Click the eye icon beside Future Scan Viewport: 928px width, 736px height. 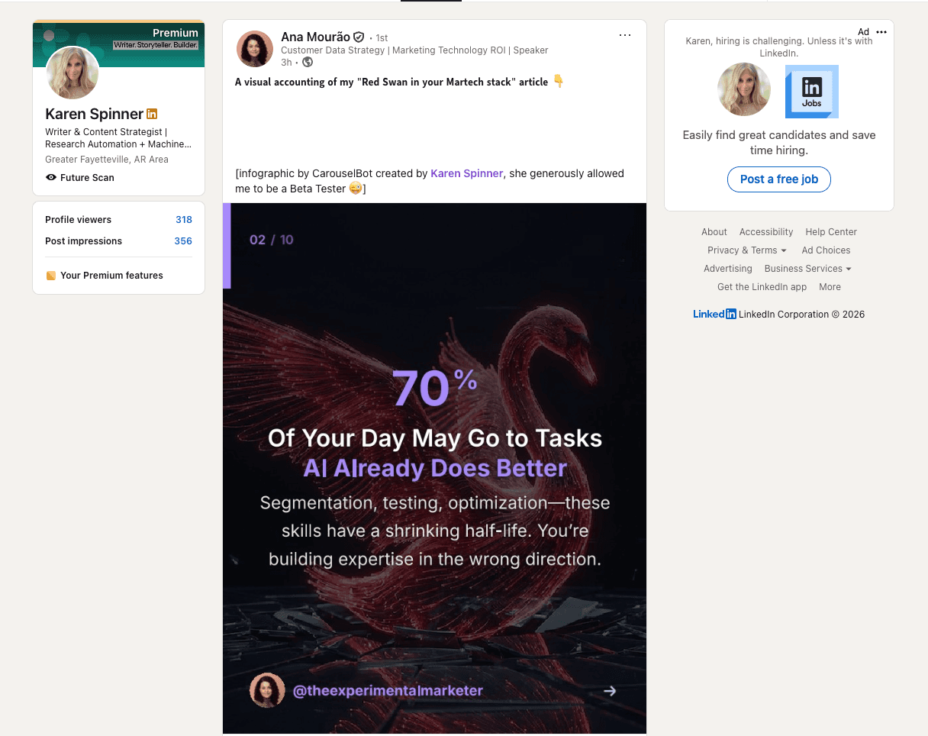[51, 178]
